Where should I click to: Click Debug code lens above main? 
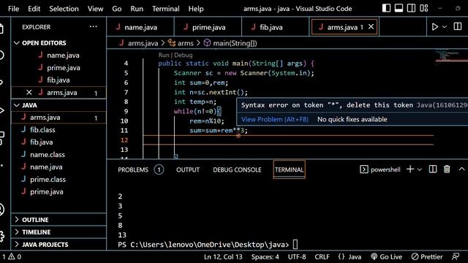(x=184, y=56)
